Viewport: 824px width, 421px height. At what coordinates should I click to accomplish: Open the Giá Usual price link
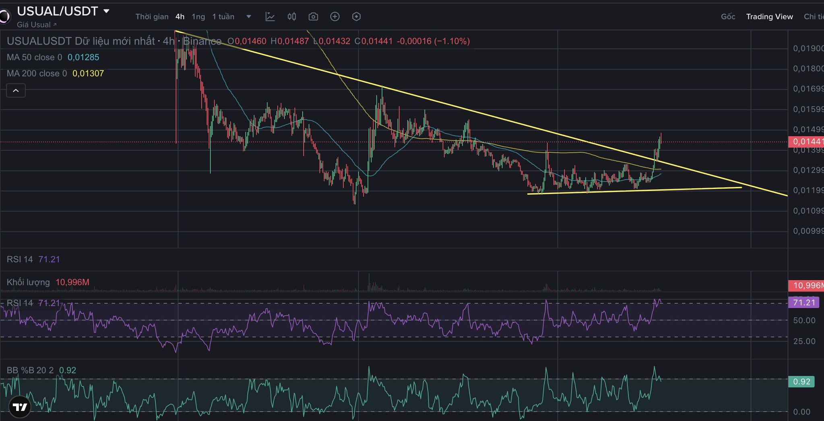point(37,25)
